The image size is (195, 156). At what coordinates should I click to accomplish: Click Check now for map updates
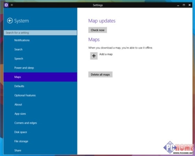97,30
